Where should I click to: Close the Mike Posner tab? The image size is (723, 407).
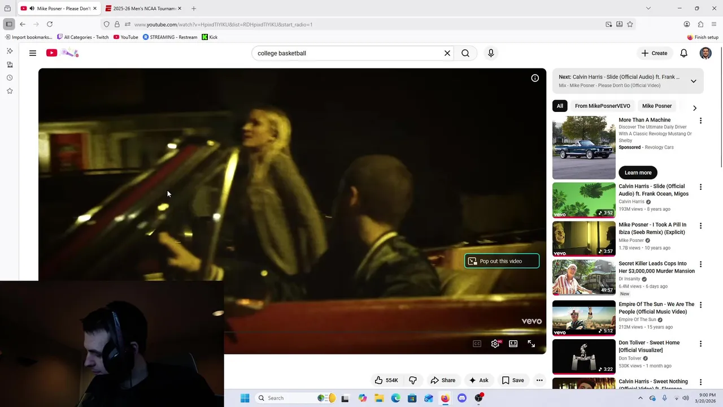[x=95, y=8]
